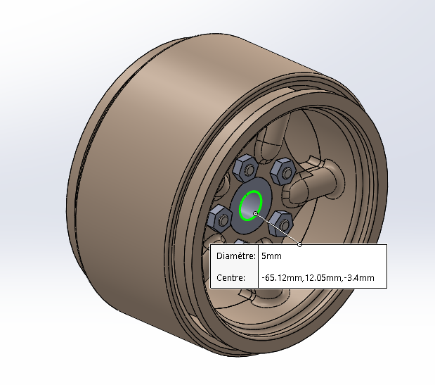Click the 5mm diameter value
Screen dimensions: 435x385
pos(271,255)
